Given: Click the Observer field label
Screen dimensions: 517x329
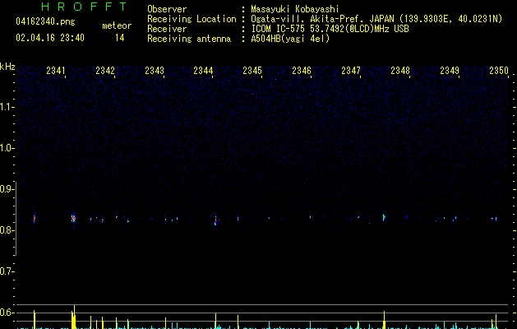Looking at the screenshot, I should point(167,9).
